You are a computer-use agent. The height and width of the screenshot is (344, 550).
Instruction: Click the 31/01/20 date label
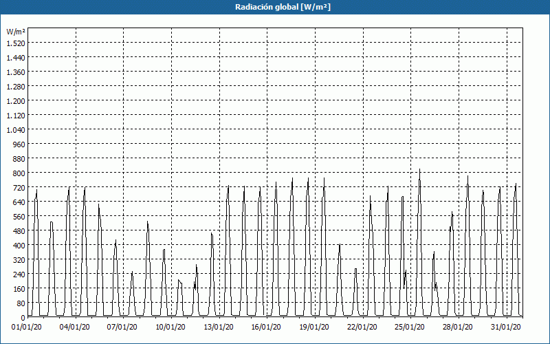(505, 327)
